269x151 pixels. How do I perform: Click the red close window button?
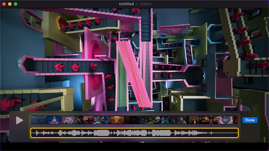tap(4, 4)
